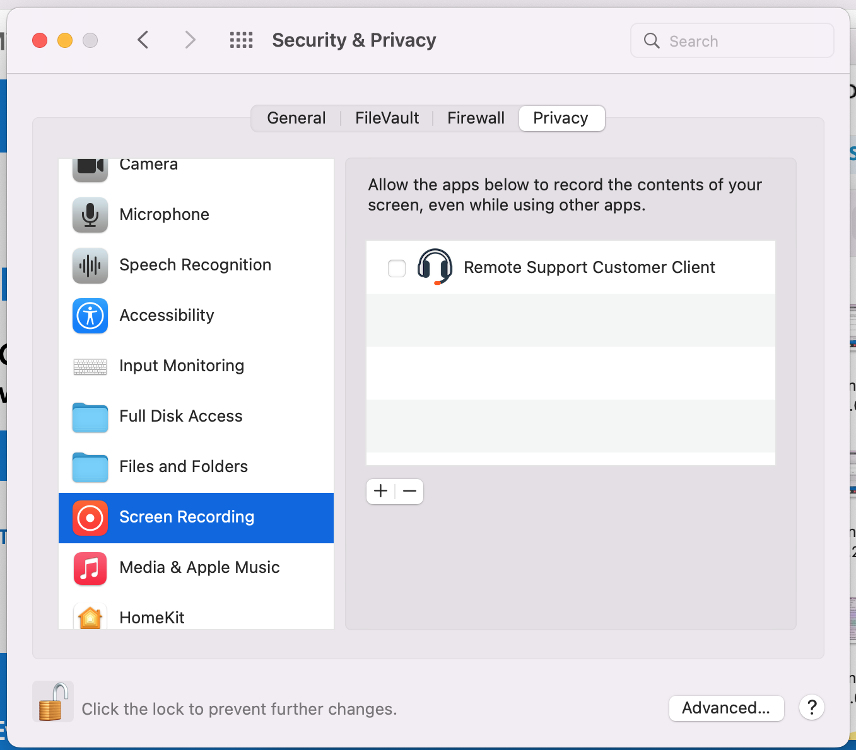Select the HomeKit privacy category

click(196, 614)
